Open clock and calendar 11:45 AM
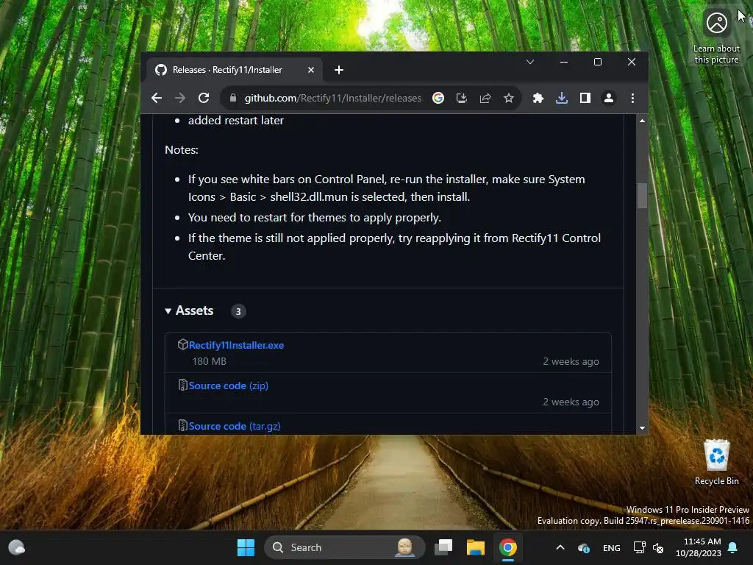Viewport: 753px width, 565px height. pyautogui.click(x=699, y=547)
